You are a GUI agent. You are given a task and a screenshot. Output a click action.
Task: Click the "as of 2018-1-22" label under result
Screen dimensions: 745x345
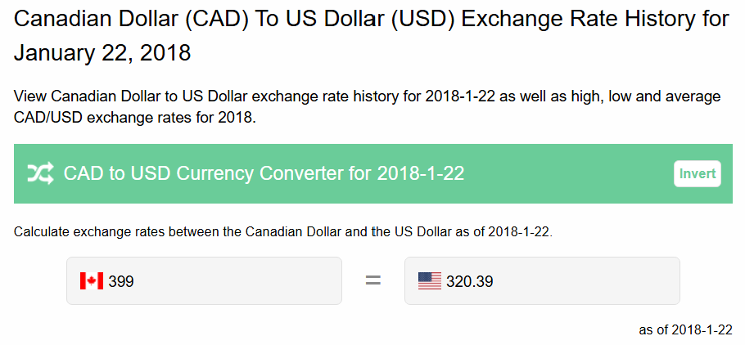[x=685, y=329]
